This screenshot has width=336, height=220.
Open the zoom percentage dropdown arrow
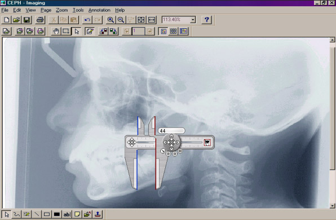[x=193, y=20]
